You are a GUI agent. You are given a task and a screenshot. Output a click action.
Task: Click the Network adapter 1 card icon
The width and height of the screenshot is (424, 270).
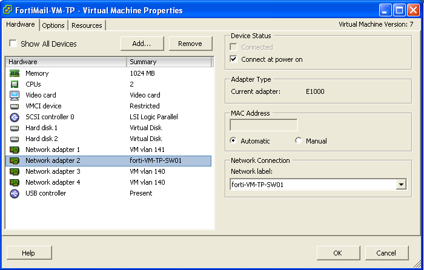coord(15,150)
